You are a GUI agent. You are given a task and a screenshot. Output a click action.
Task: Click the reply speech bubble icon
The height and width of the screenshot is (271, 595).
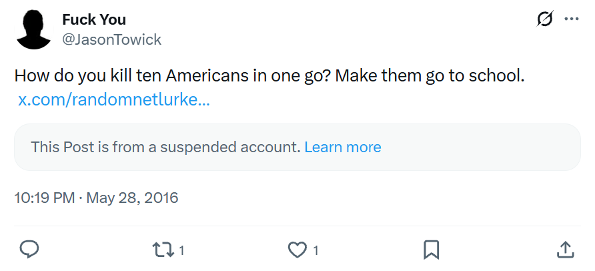(29, 250)
